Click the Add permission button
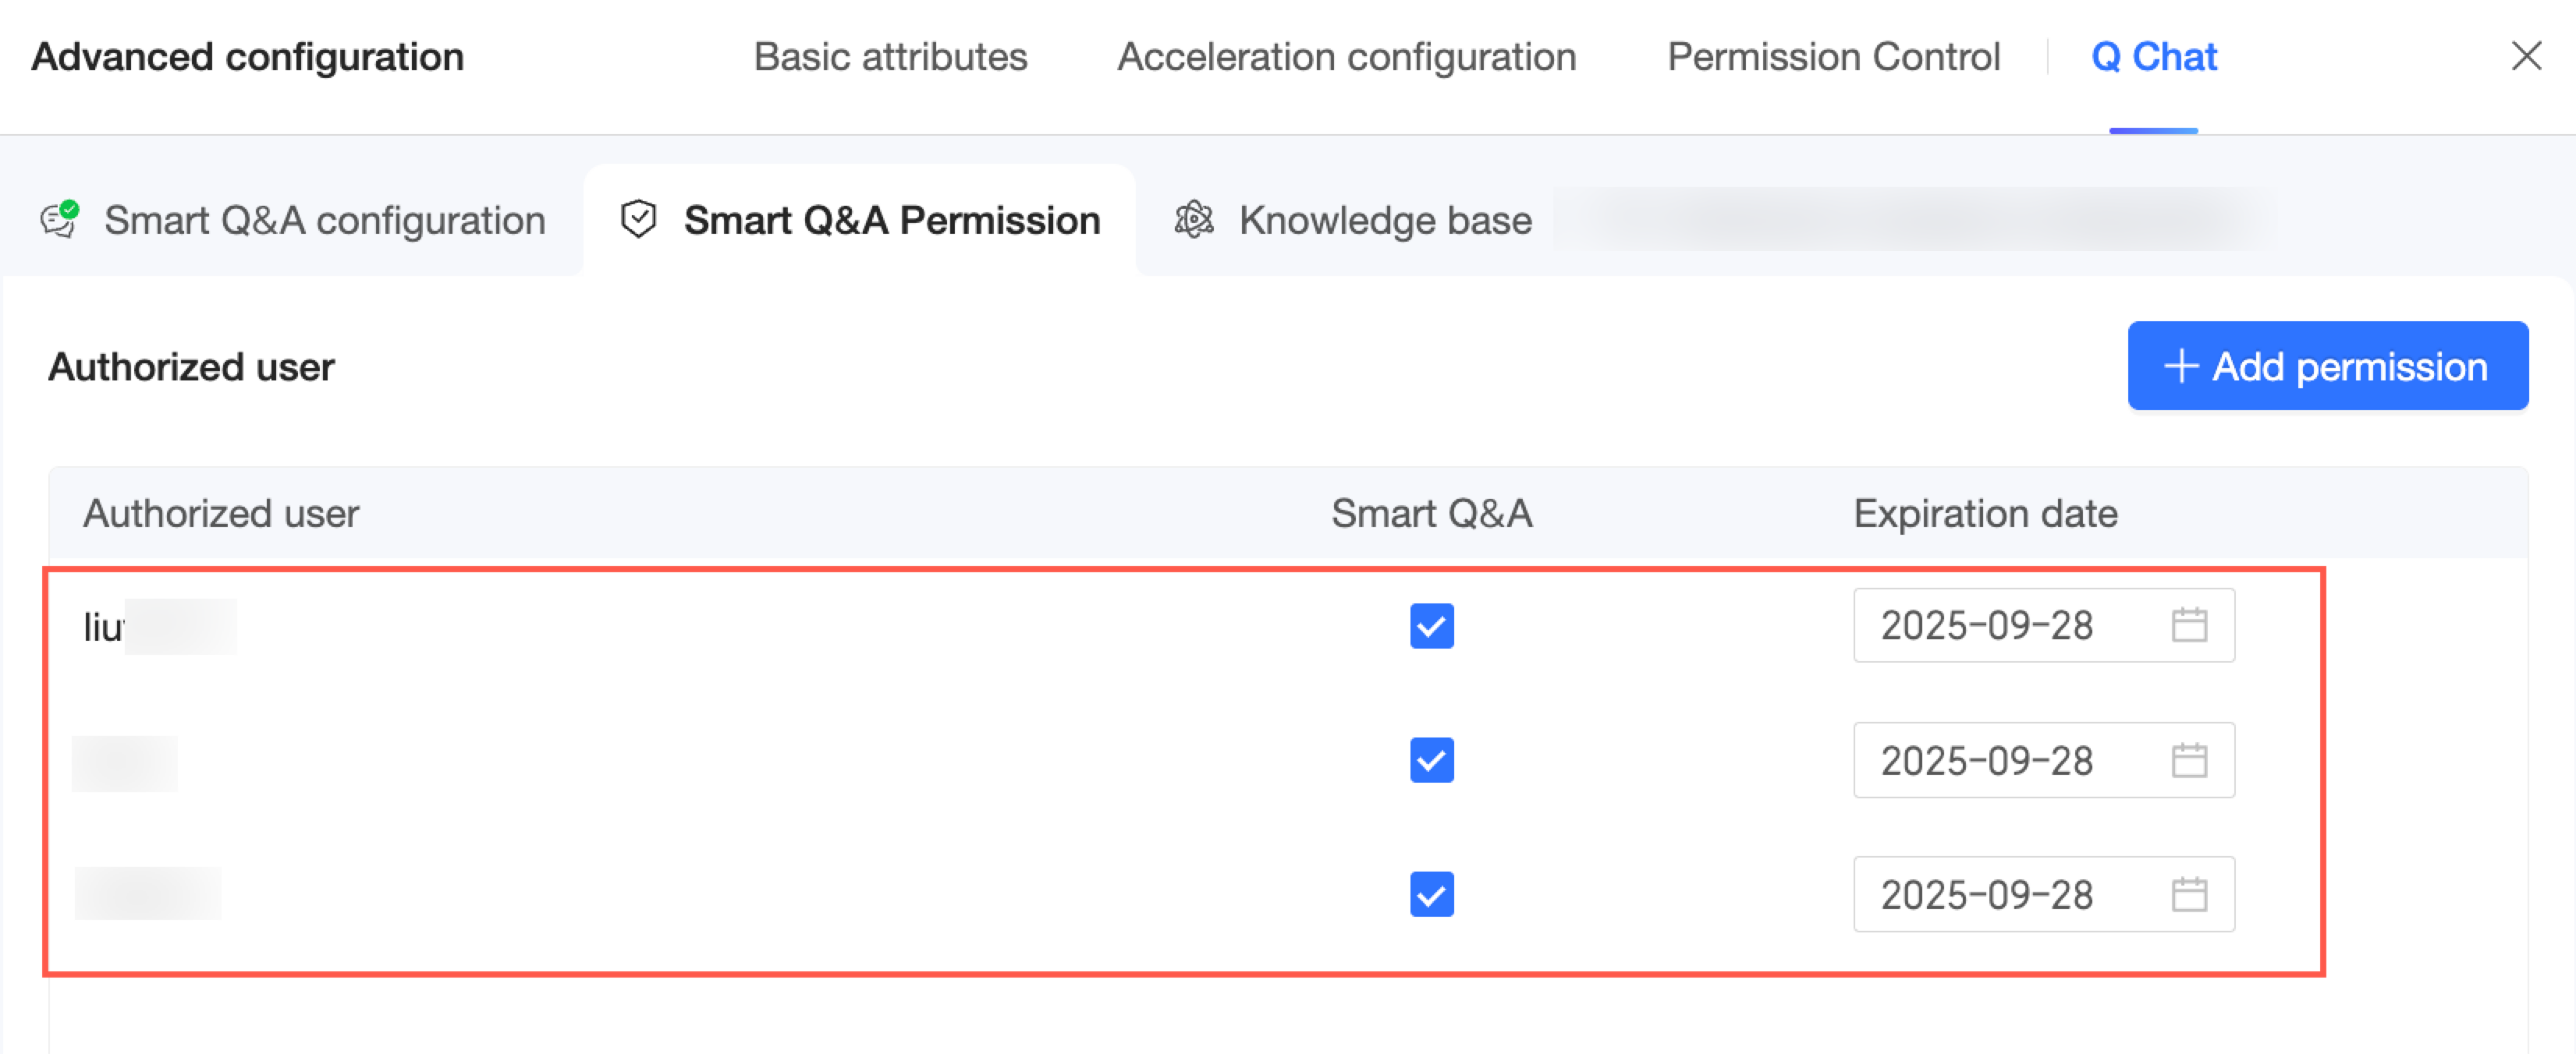 click(2327, 366)
